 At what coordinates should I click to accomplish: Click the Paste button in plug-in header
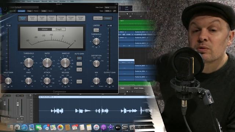point(36,11)
